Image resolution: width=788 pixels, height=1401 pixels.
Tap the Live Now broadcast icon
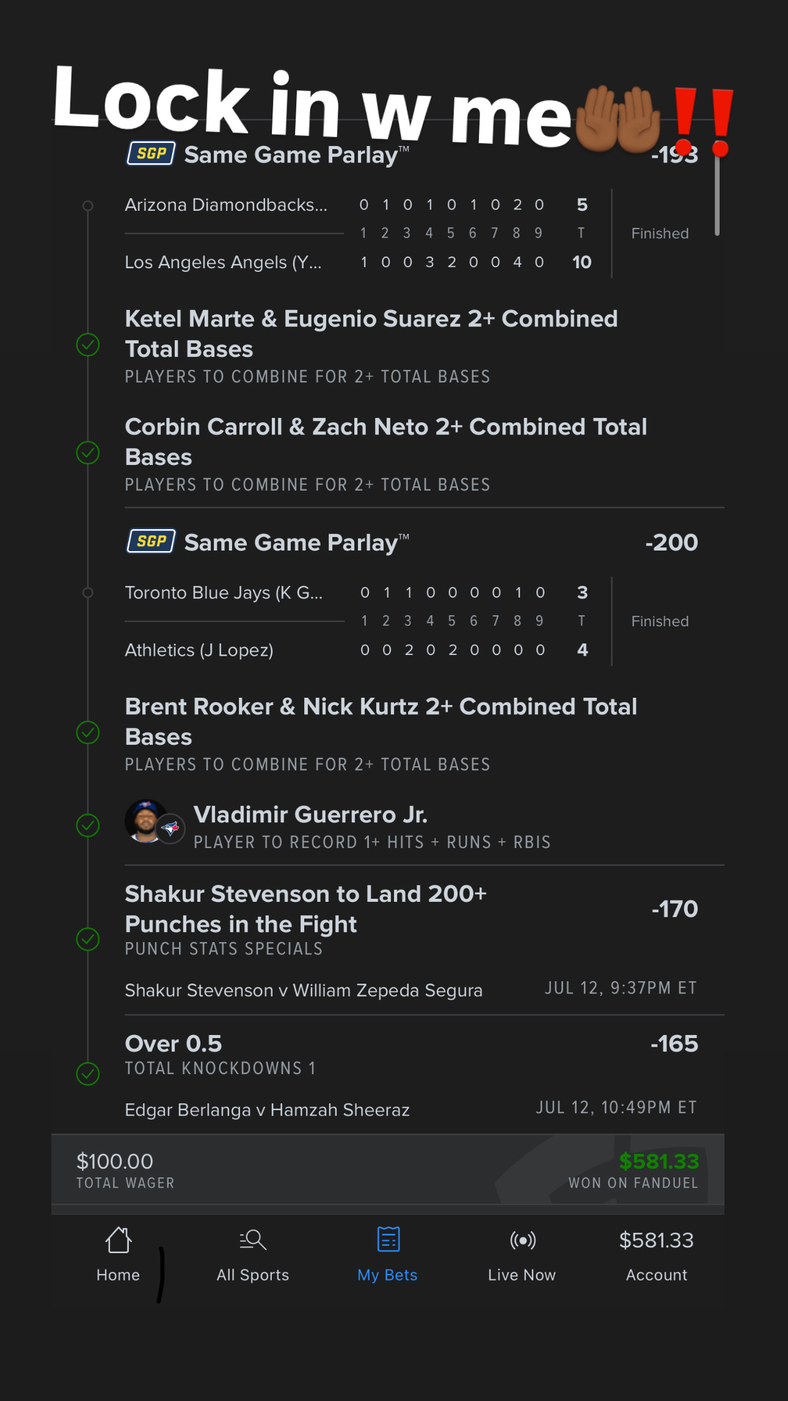tap(522, 1240)
